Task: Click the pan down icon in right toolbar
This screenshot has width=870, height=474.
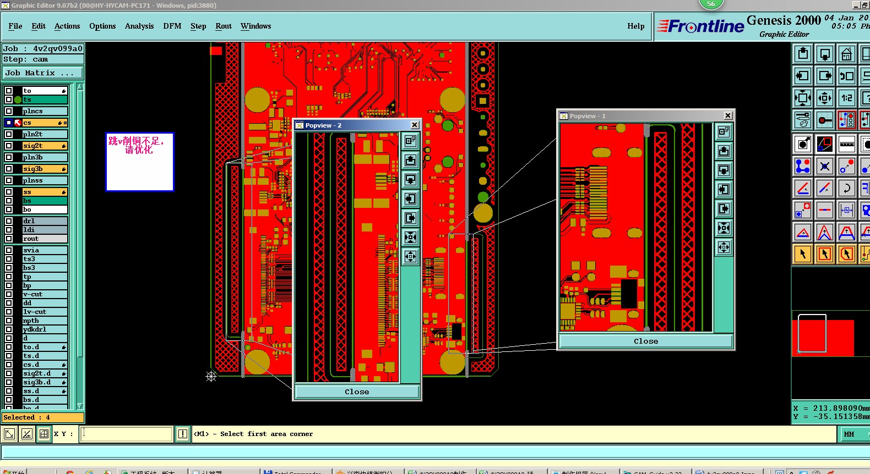Action: (x=825, y=54)
